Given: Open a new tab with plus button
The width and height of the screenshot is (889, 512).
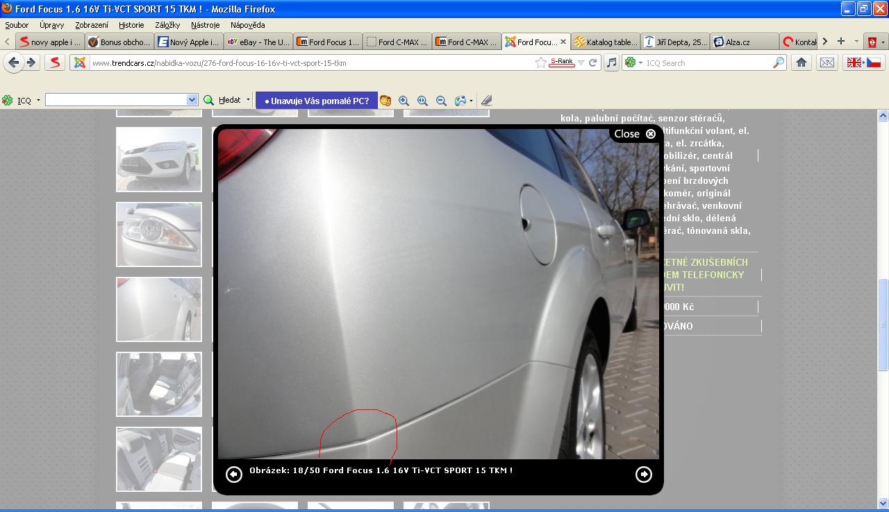Looking at the screenshot, I should click(840, 42).
